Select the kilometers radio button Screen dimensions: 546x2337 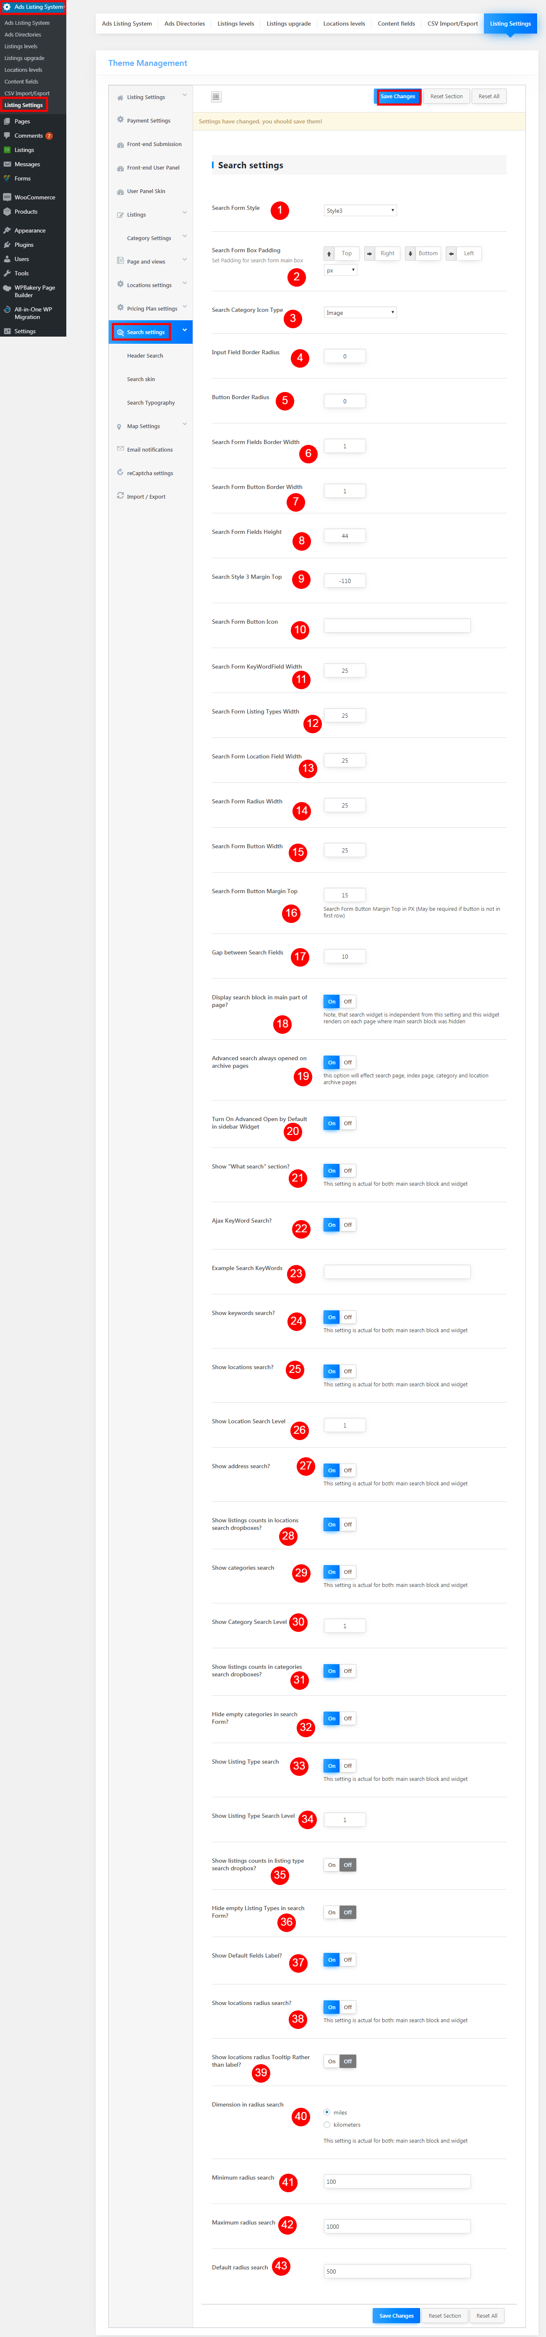pos(327,2125)
